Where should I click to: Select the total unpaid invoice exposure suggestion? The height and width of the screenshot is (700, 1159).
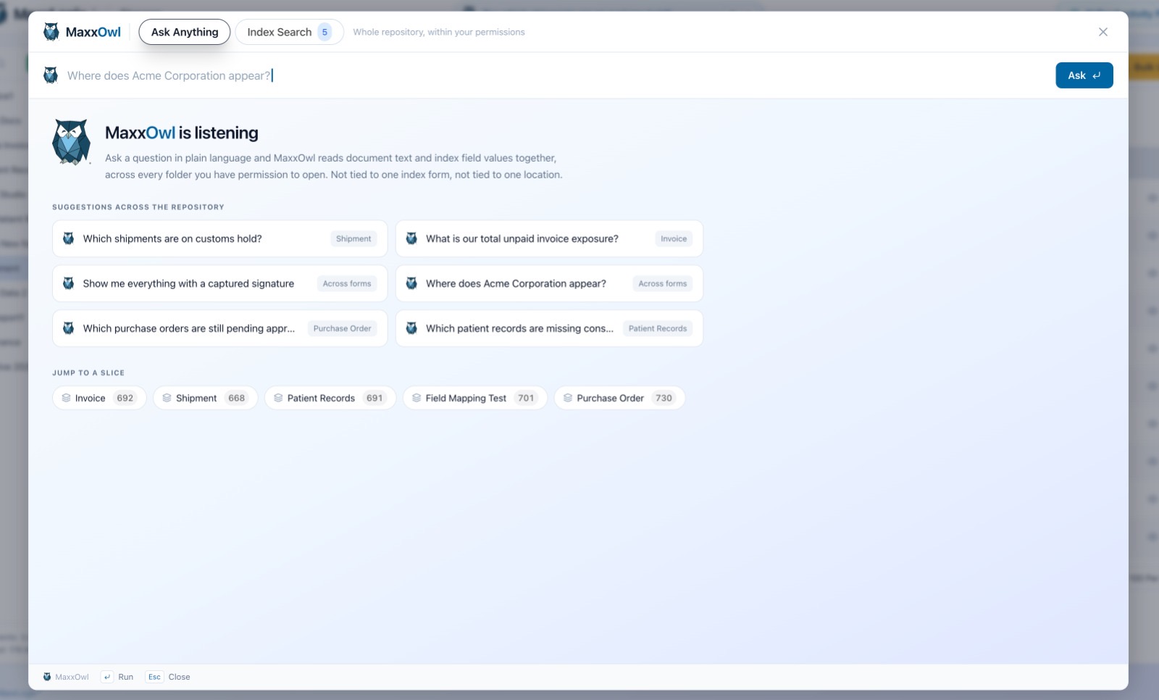(x=550, y=238)
